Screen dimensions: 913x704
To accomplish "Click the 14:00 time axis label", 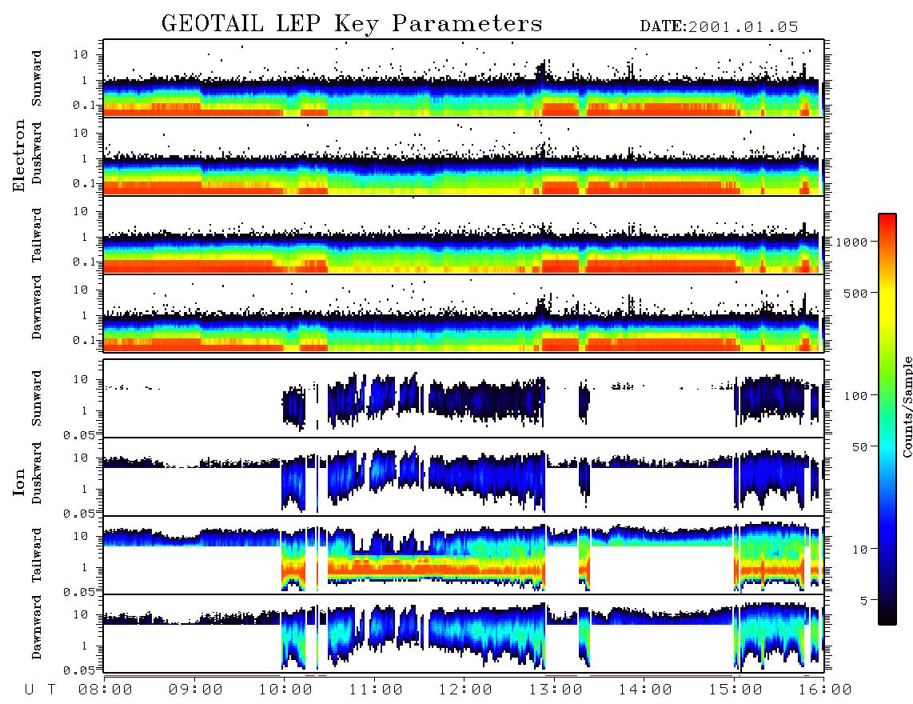I will 645,690.
